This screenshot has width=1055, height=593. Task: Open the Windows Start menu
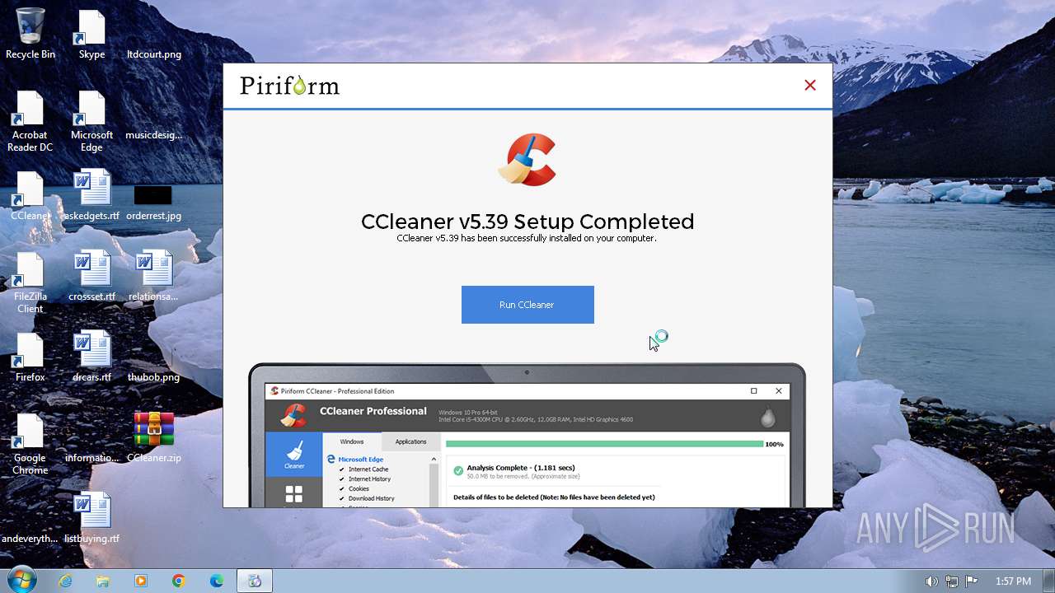(22, 581)
